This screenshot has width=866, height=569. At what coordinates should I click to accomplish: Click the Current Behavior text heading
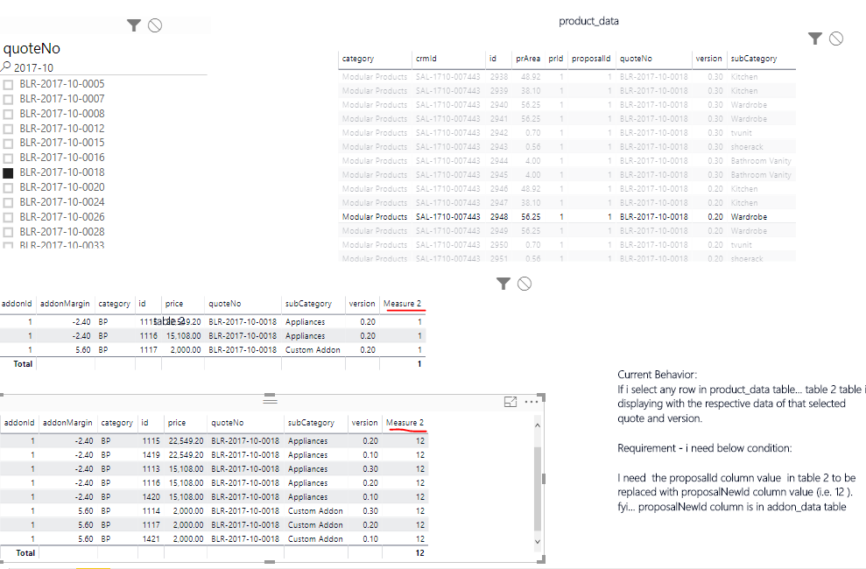tap(658, 375)
